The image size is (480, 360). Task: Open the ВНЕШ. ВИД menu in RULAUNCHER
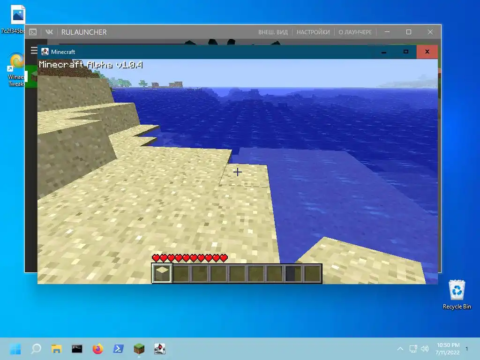pyautogui.click(x=273, y=32)
